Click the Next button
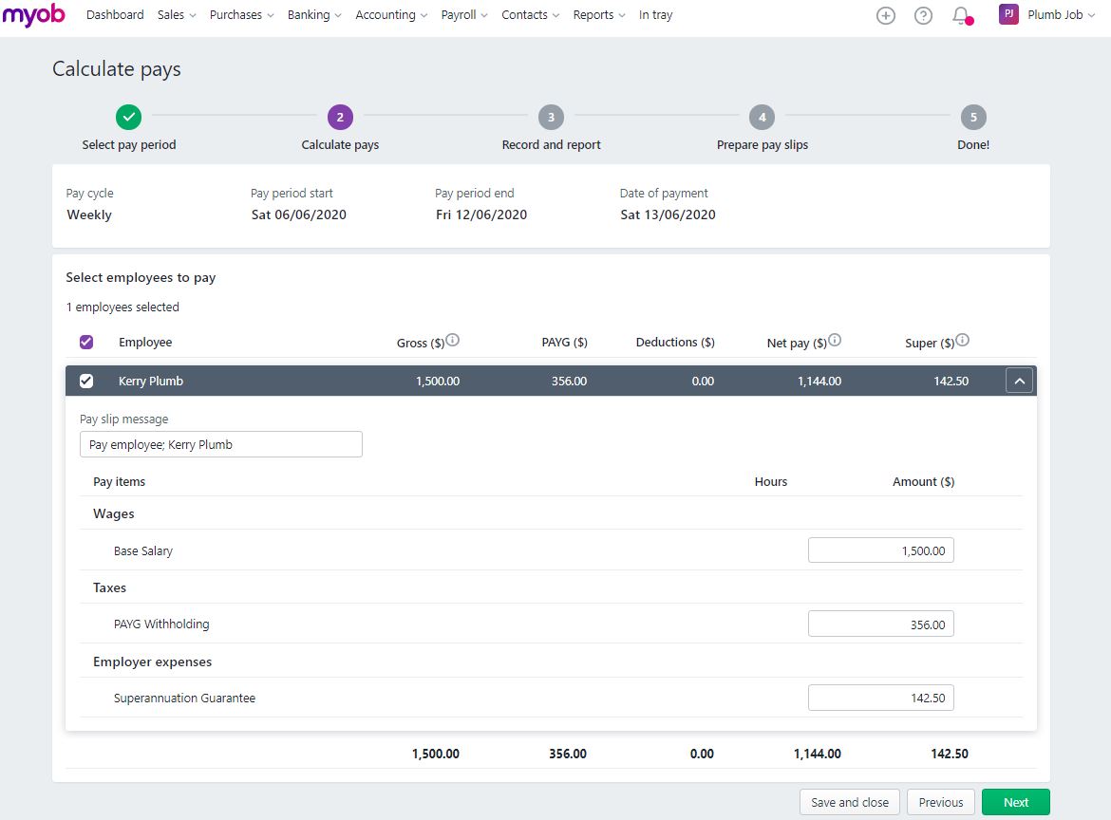Viewport: 1111px width, 820px height. tap(1015, 801)
